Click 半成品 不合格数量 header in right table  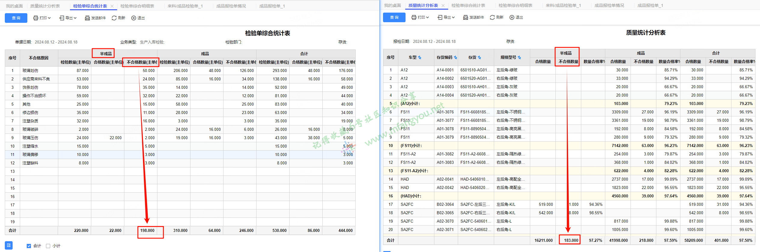[x=568, y=61]
